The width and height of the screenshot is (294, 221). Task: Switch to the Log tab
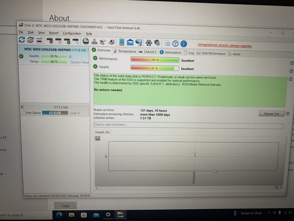coord(189,53)
